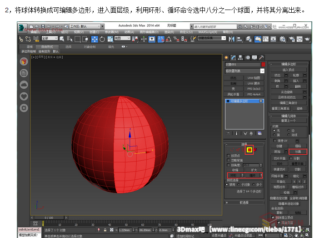Screen dimensions: 319x238
Task: Click the Rectangular Selection Region icon
Action: [x=78, y=39]
